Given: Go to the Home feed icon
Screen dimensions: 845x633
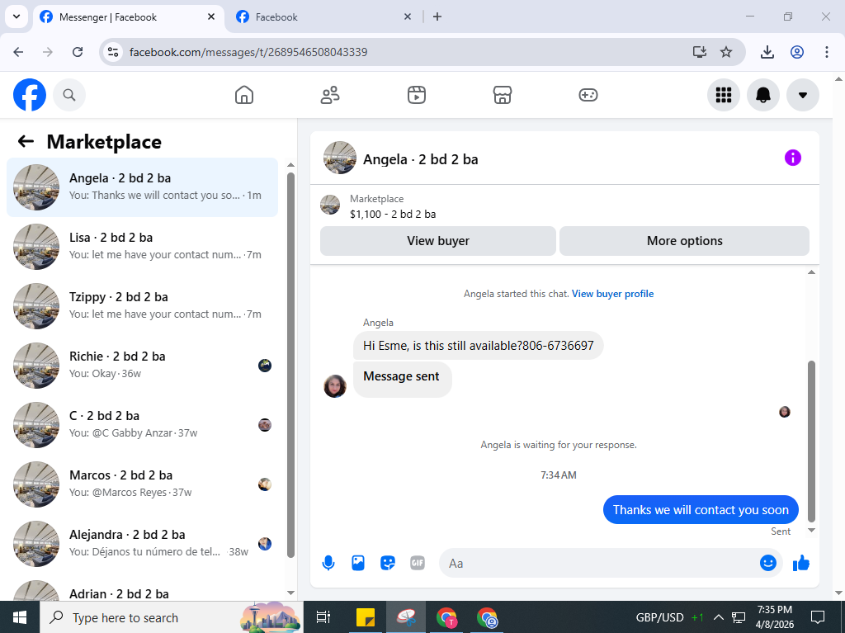Looking at the screenshot, I should [x=244, y=95].
